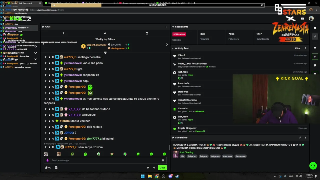Open chat settings gear icon
320x180 pixels.
pos(154,168)
